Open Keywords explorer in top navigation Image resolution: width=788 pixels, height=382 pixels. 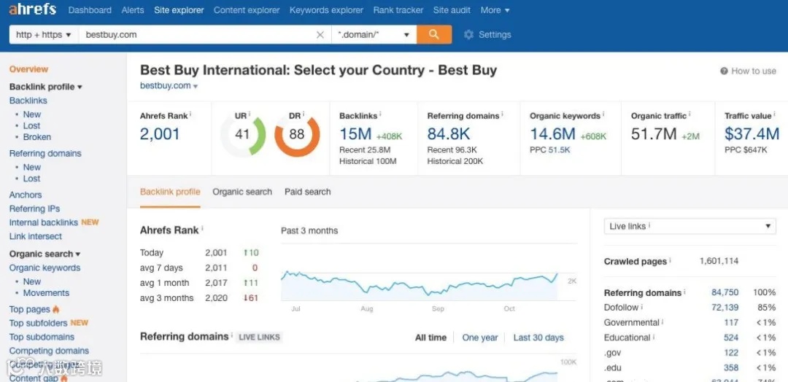[x=326, y=10]
